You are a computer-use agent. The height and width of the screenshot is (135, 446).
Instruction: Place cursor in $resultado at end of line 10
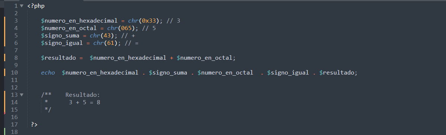point(337,73)
